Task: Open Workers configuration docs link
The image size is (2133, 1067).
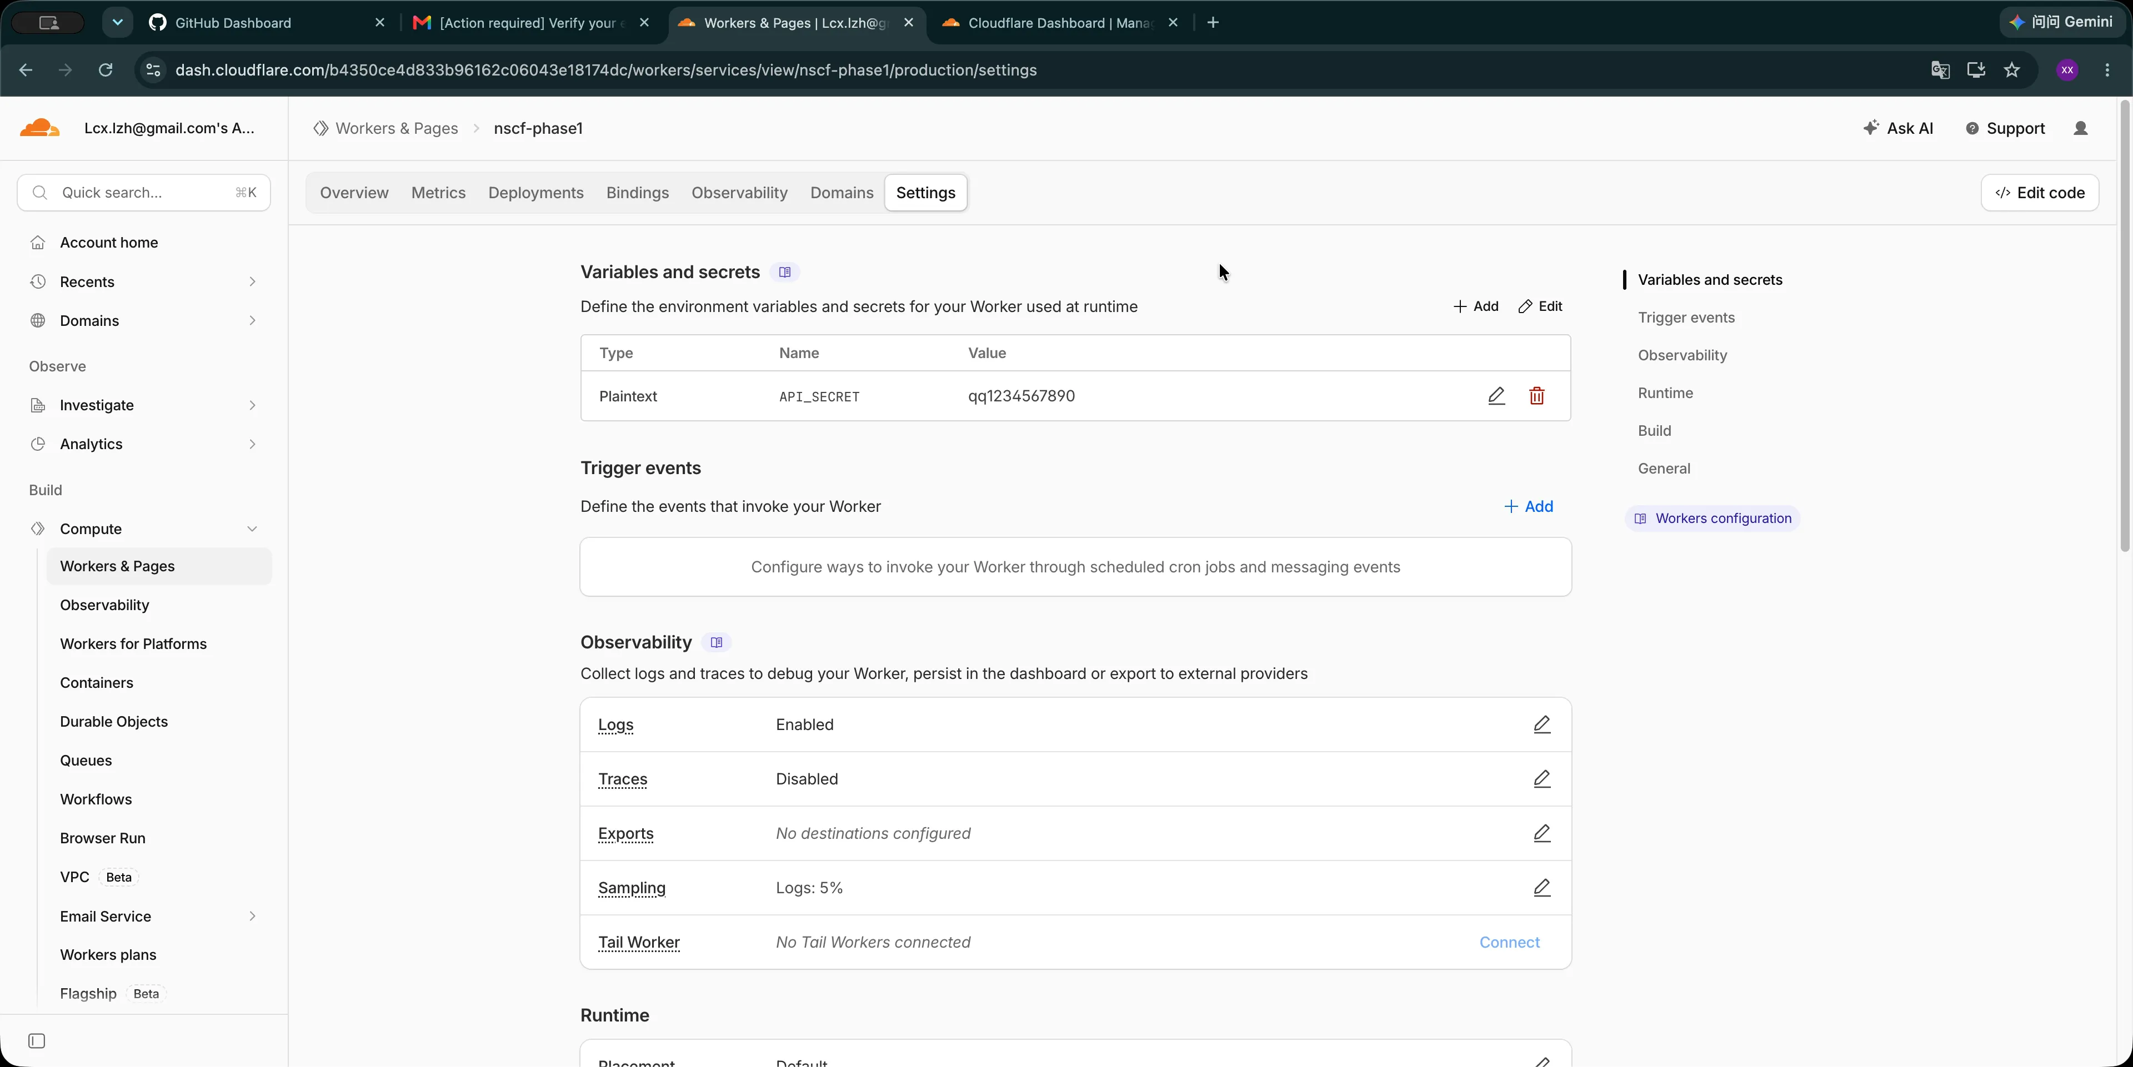Action: [x=1713, y=518]
